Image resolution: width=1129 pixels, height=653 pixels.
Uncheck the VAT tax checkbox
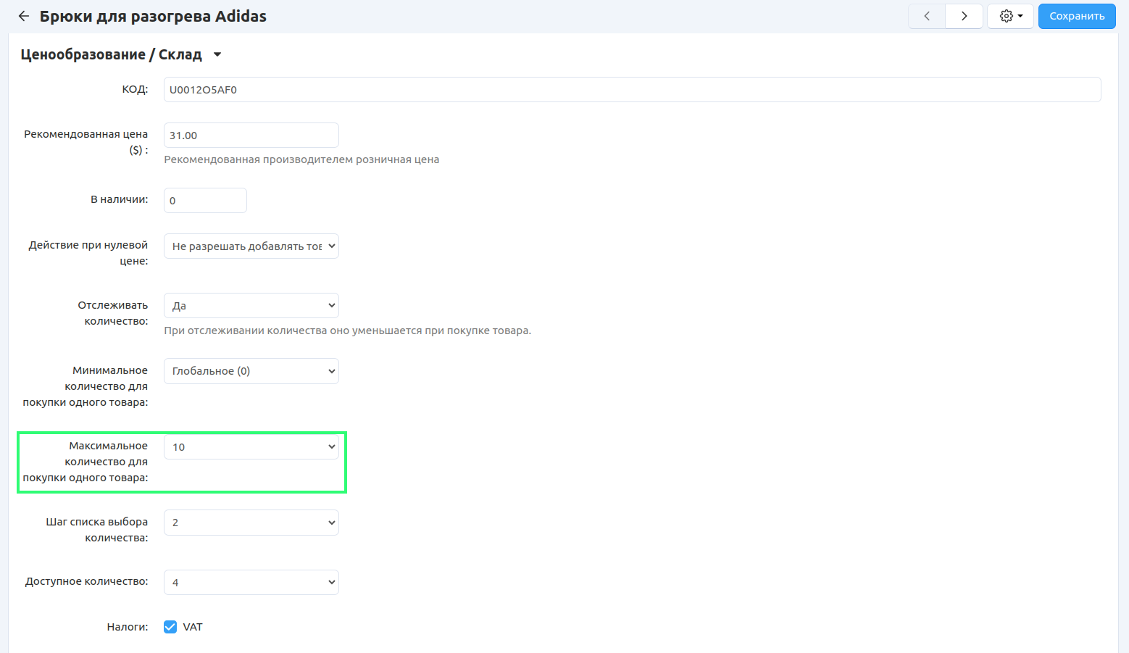click(x=170, y=627)
